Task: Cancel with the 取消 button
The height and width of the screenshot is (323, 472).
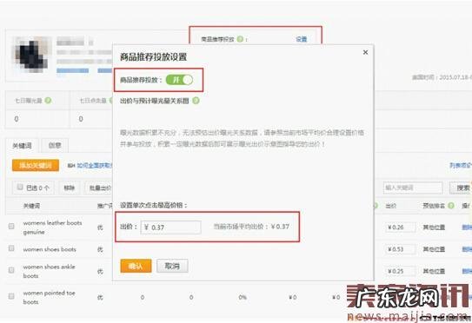Action: [172, 266]
